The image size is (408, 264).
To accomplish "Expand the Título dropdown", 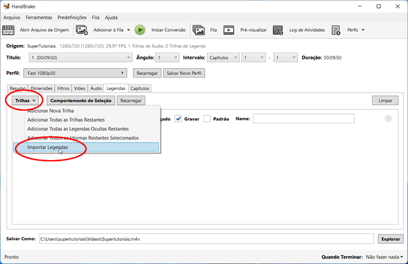I will pos(77,57).
